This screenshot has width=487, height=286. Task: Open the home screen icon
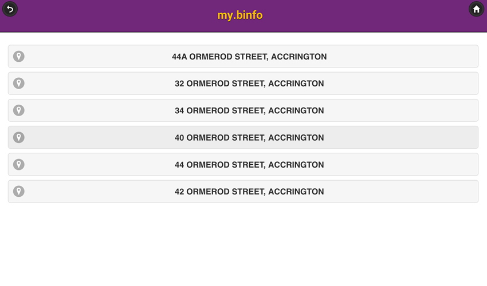click(477, 9)
